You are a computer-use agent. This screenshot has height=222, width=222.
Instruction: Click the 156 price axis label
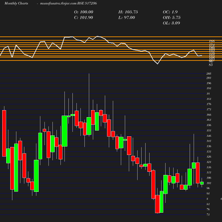tap(209, 125)
